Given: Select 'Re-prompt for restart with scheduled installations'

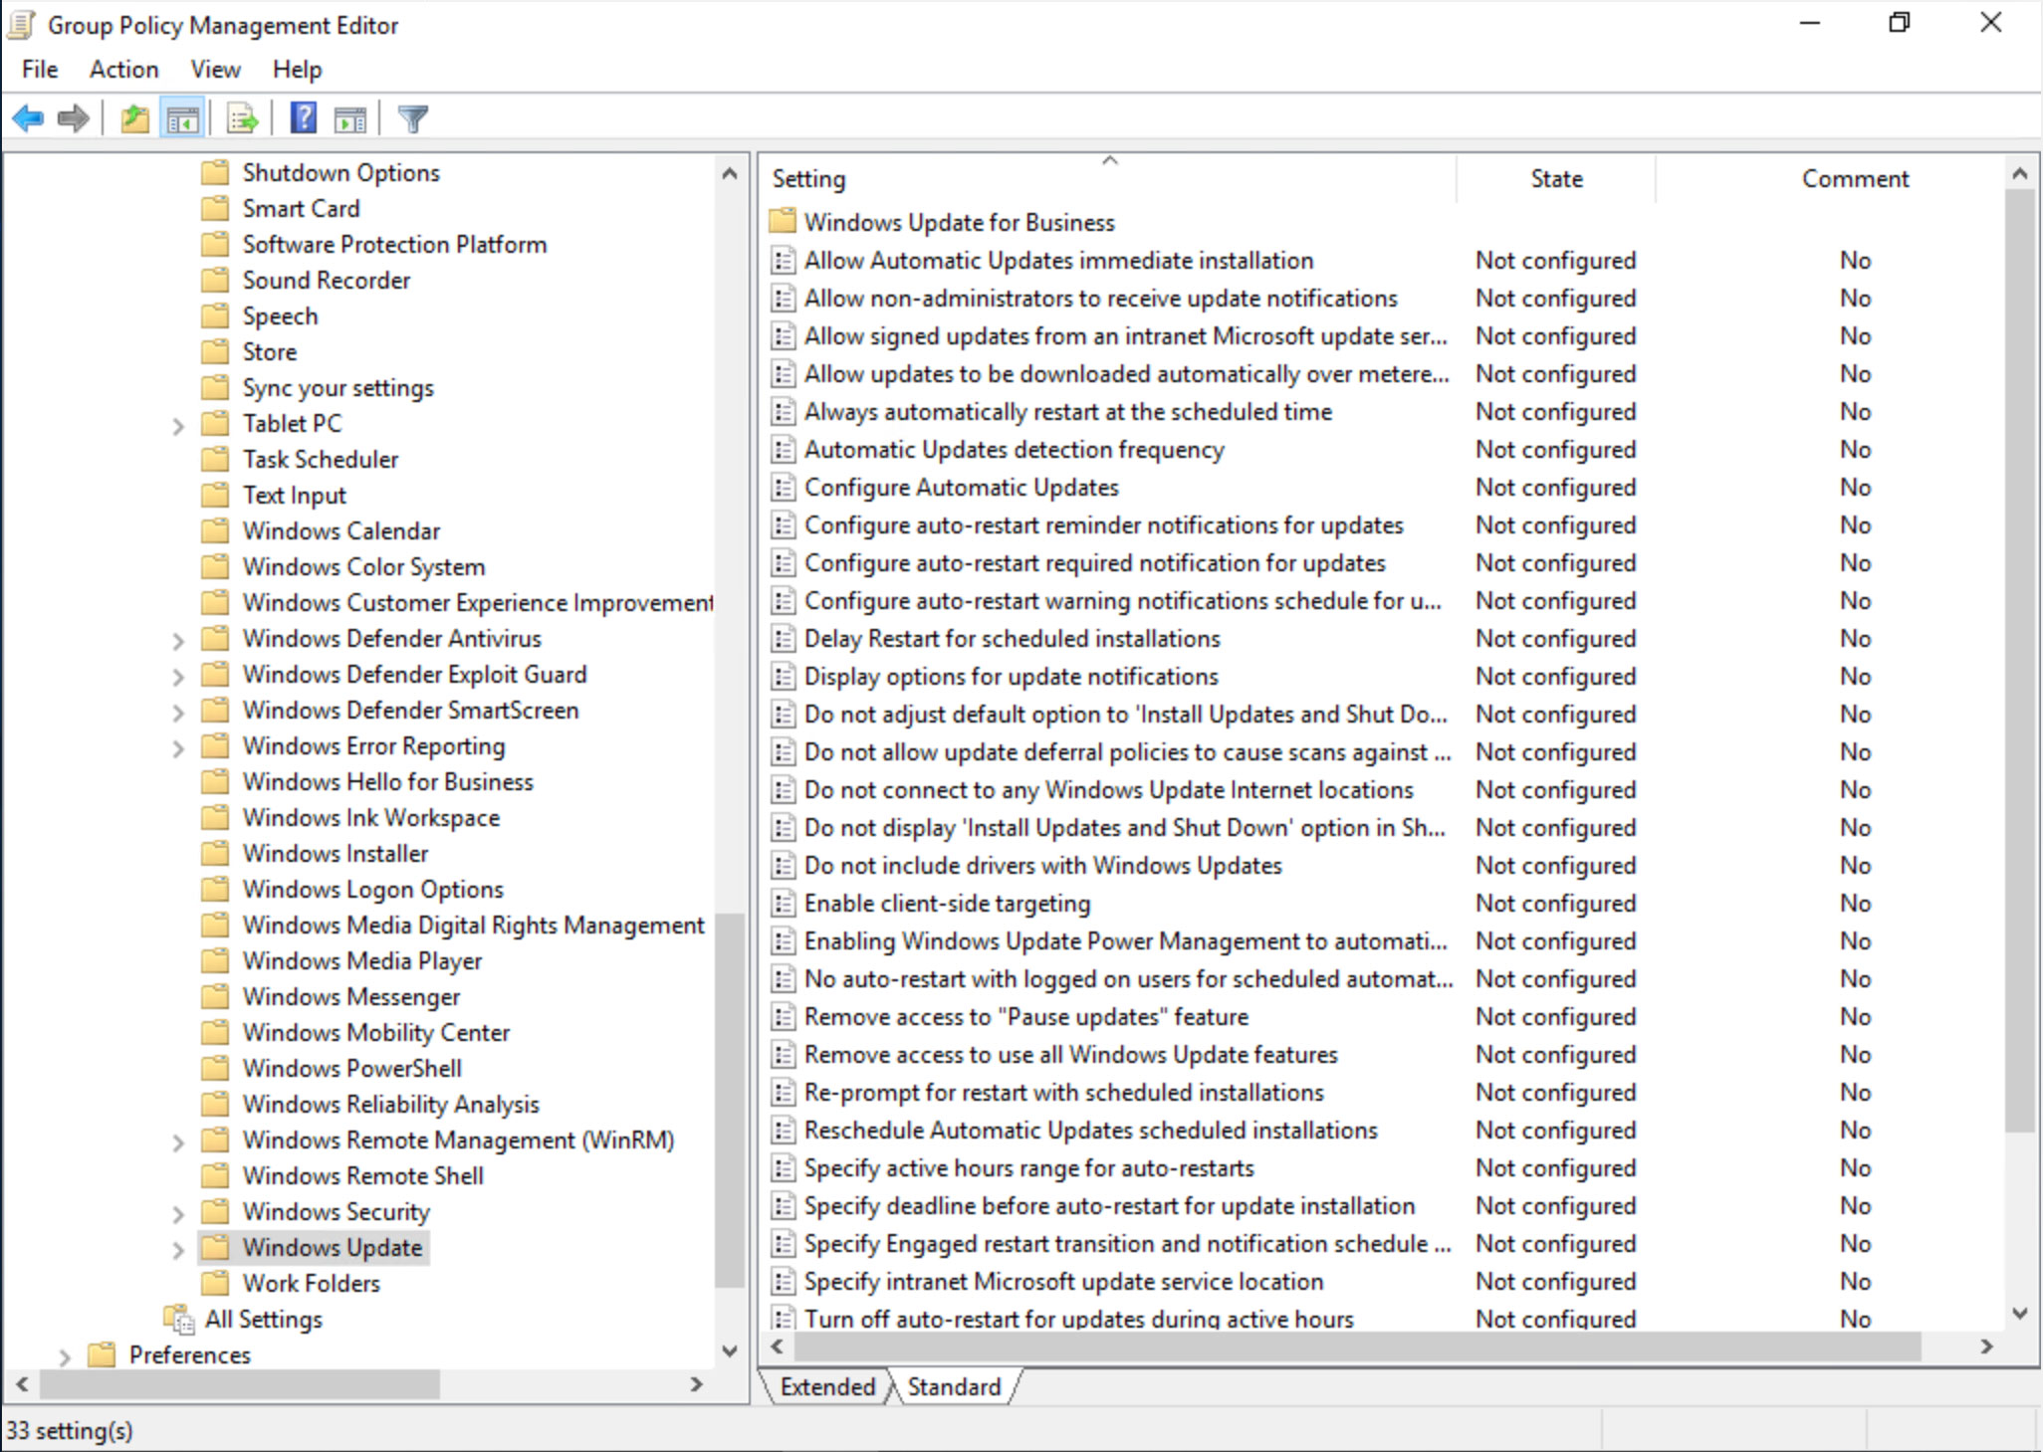Looking at the screenshot, I should click(1063, 1092).
